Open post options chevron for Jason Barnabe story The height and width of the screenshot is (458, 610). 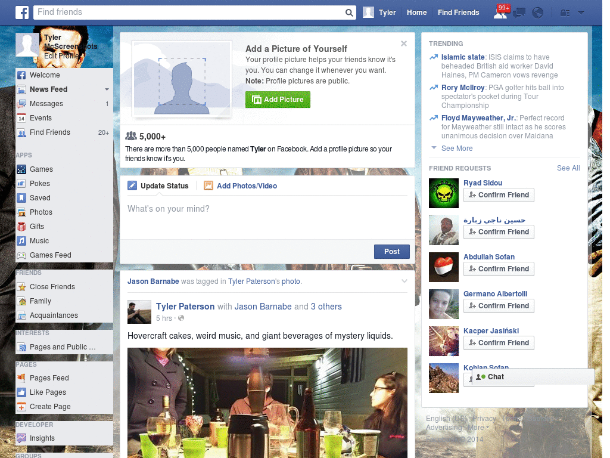[x=404, y=281]
